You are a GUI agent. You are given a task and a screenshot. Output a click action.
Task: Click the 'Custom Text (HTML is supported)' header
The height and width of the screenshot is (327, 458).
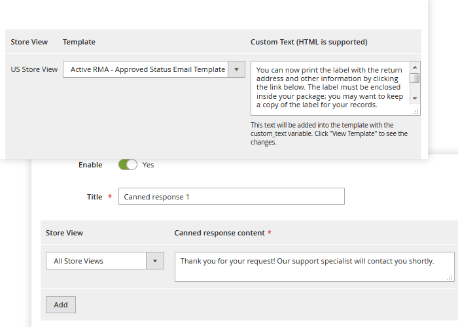[x=309, y=42]
